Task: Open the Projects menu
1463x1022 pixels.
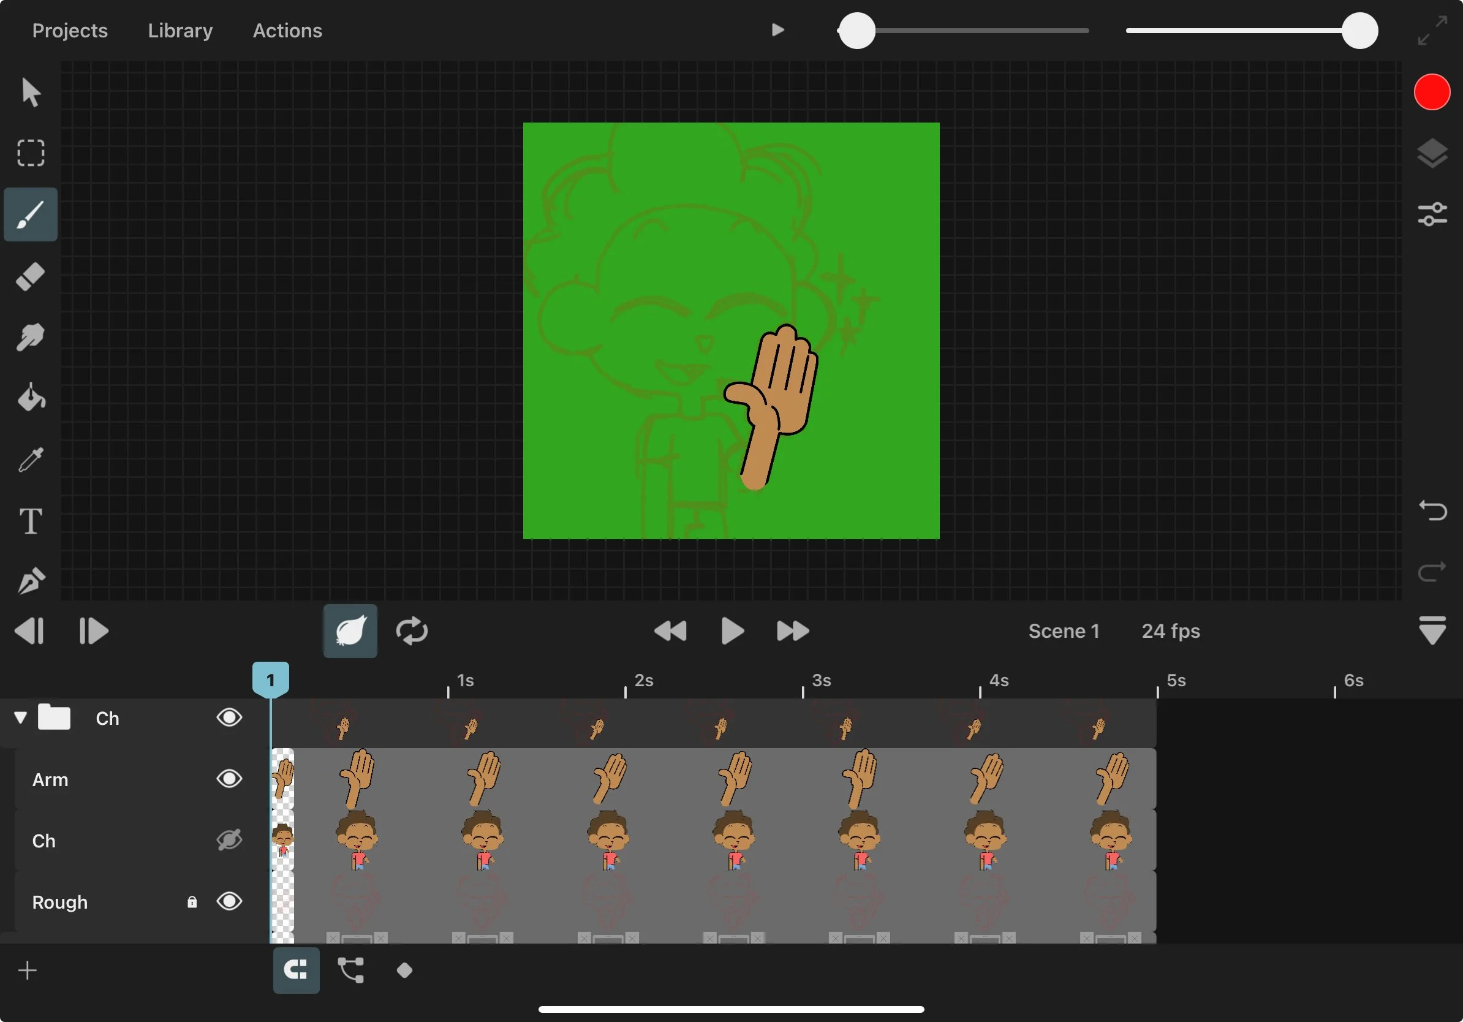Action: click(70, 31)
